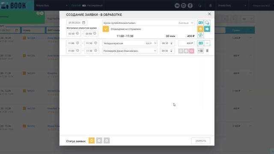Click the clock icon in the second 03:59 field
Viewport: 274px width, 154px height.
[x=95, y=33]
